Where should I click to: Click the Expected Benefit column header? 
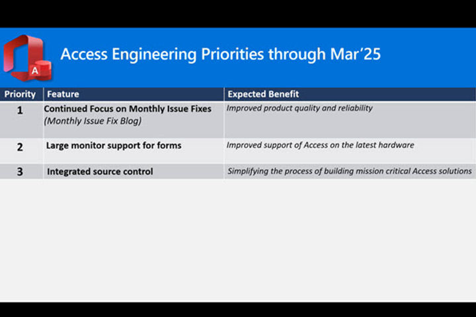click(263, 94)
